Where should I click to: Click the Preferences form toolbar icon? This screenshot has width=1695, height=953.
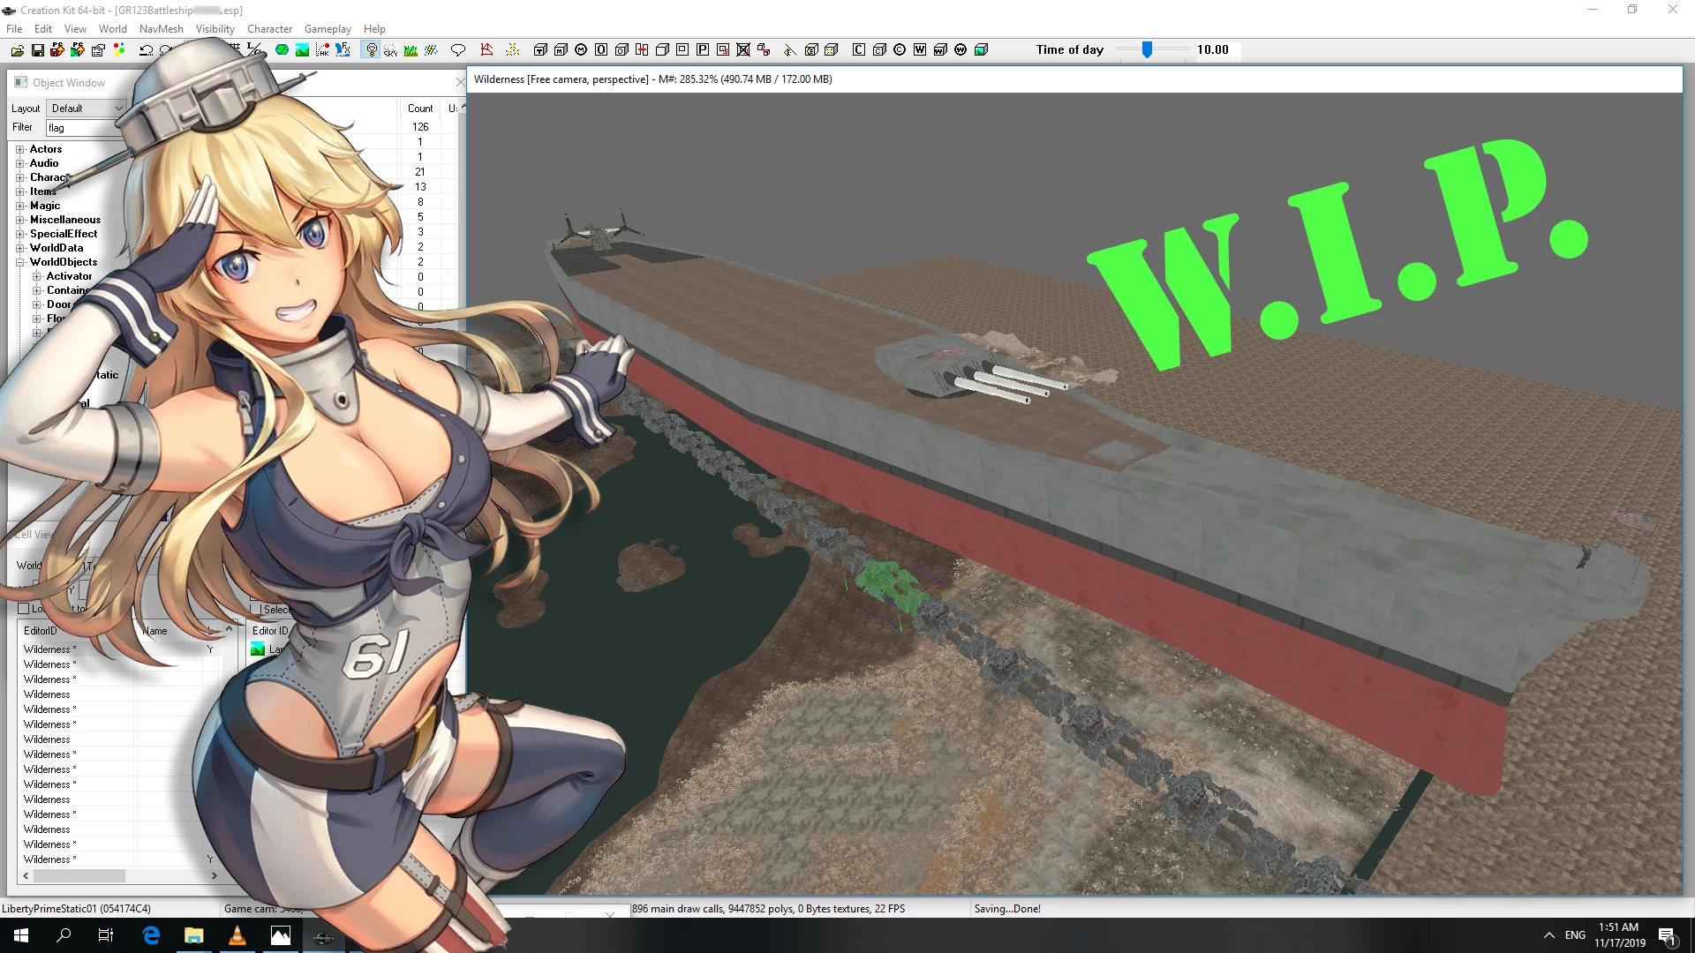(x=98, y=50)
